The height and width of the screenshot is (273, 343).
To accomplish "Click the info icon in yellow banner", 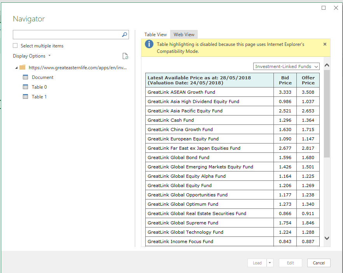I will pos(149,44).
